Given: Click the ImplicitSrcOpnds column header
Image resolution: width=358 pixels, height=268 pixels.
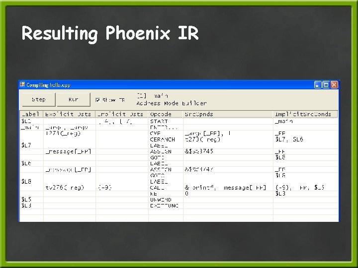Looking at the screenshot, I should 305,114.
